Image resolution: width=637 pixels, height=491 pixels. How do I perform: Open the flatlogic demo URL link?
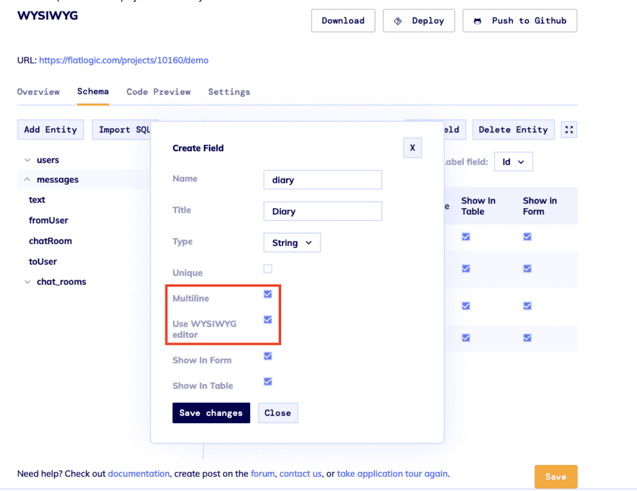(x=124, y=60)
